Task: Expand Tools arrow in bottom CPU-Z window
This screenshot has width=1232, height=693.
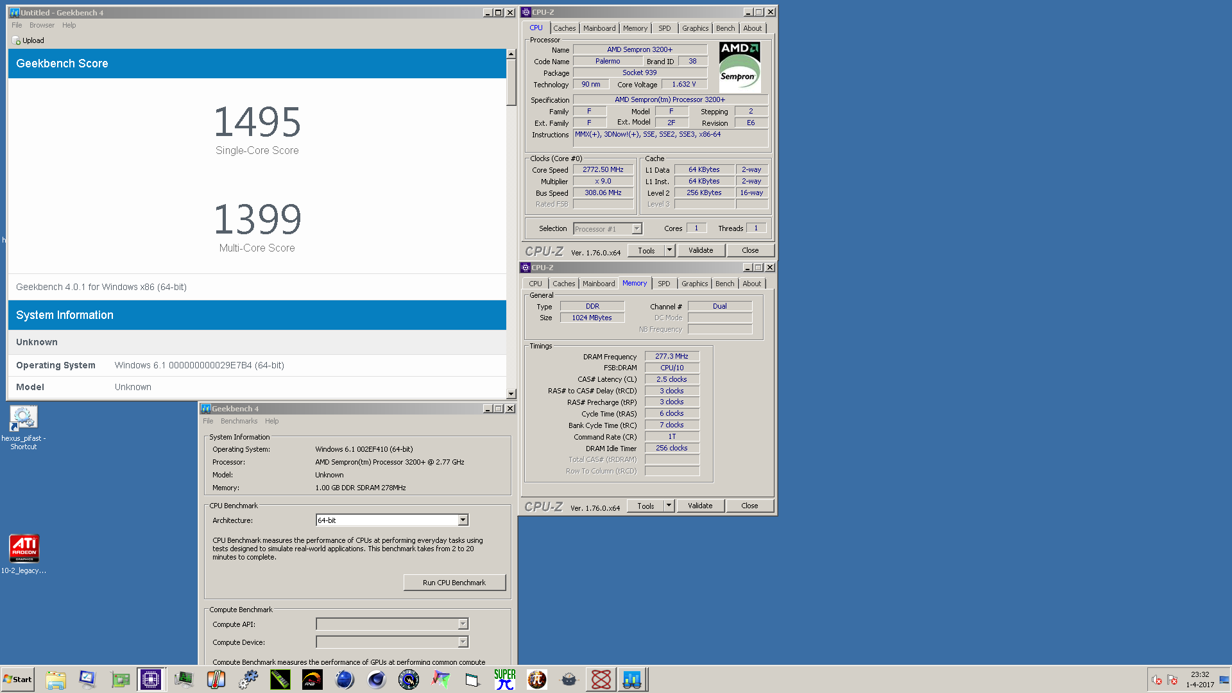Action: click(x=669, y=506)
